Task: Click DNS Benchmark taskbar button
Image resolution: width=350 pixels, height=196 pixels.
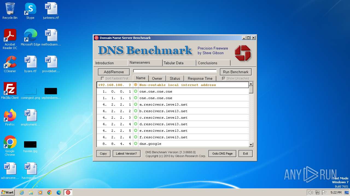Action: [68, 192]
